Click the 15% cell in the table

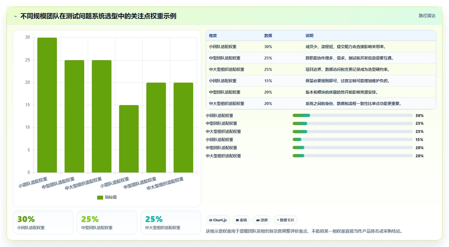pos(268,81)
